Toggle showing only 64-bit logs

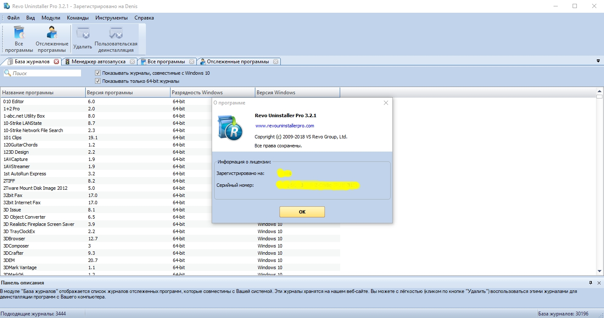98,81
